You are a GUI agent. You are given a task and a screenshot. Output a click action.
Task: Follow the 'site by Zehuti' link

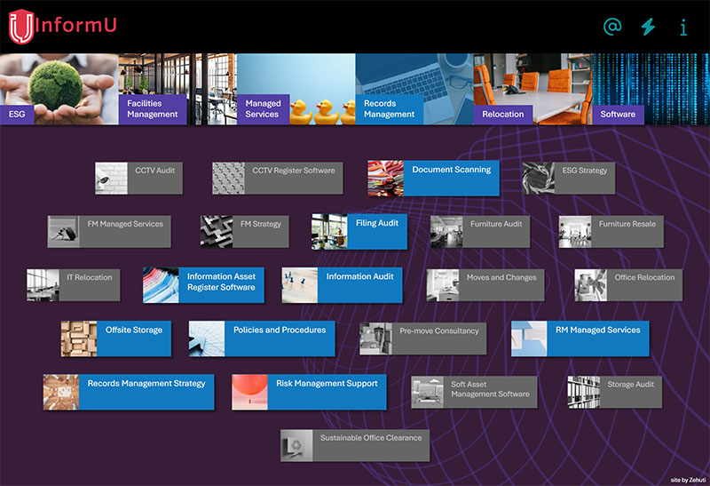688,479
